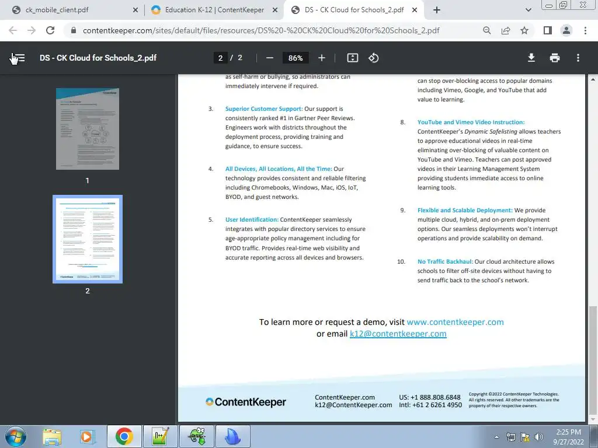Open the Action Center flag icon
Viewport: 598px width, 448px height.
coord(525,437)
